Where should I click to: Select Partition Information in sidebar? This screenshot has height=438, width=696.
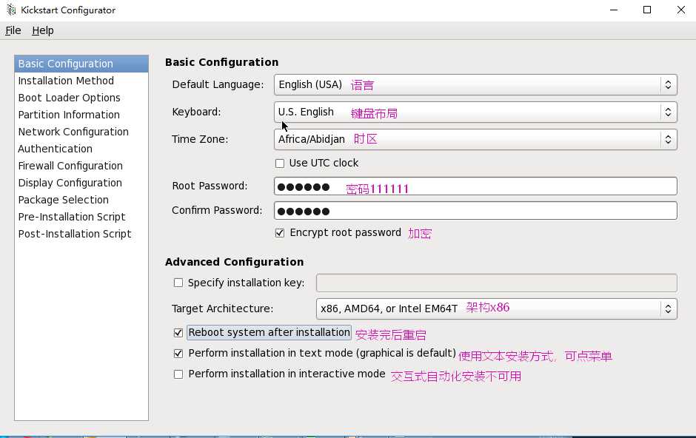[x=81, y=115]
